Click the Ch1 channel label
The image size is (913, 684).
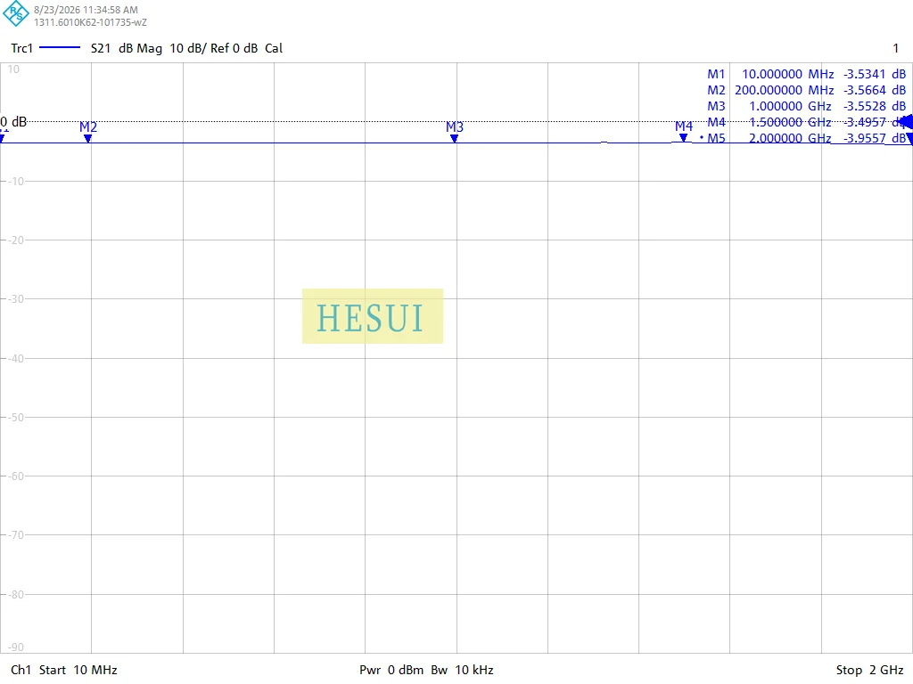[21, 670]
